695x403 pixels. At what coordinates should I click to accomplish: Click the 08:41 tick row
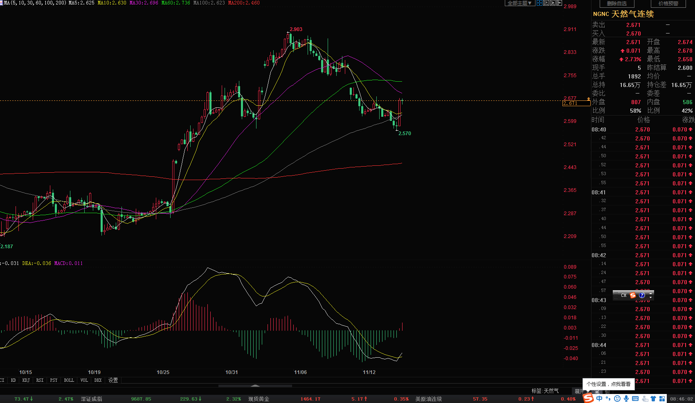643,192
